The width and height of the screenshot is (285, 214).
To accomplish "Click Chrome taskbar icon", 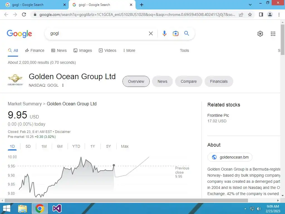I will (x=40, y=208).
